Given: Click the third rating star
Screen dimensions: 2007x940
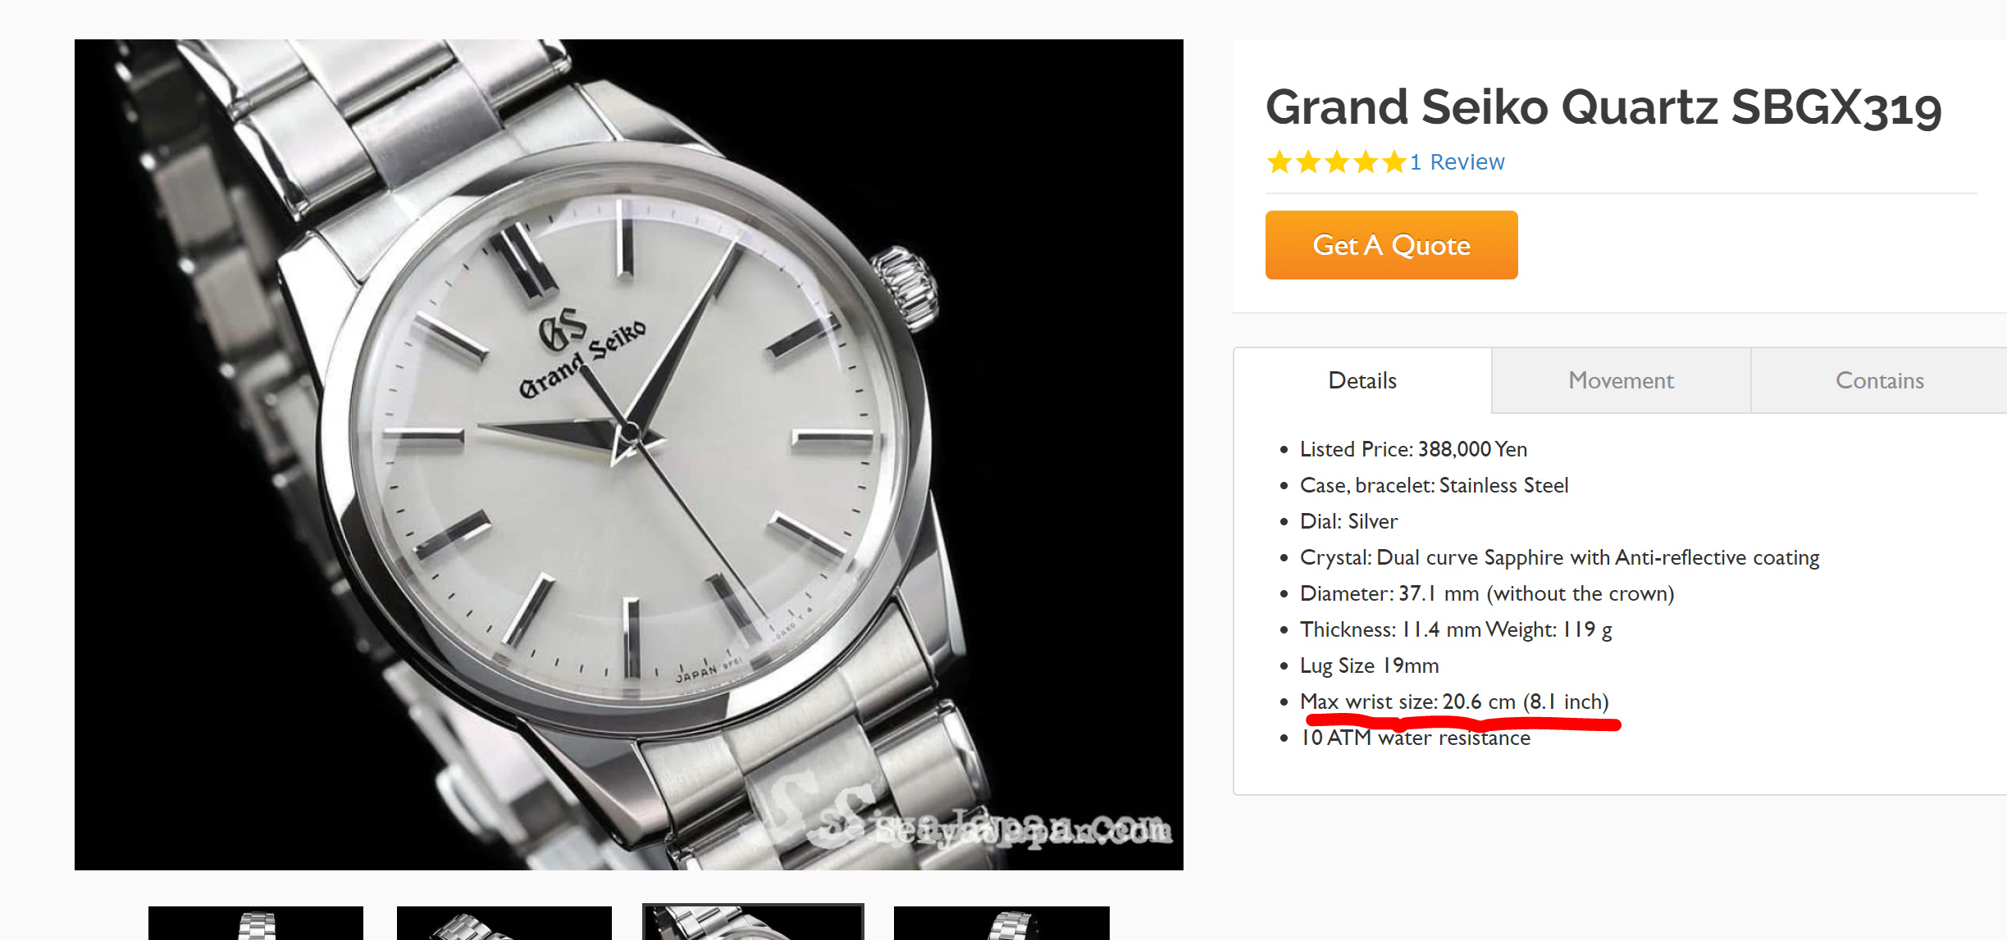Looking at the screenshot, I should (x=1337, y=162).
